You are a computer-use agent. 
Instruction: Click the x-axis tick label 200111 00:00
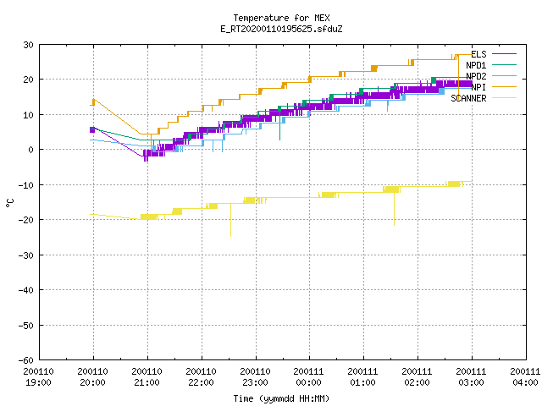coord(308,377)
